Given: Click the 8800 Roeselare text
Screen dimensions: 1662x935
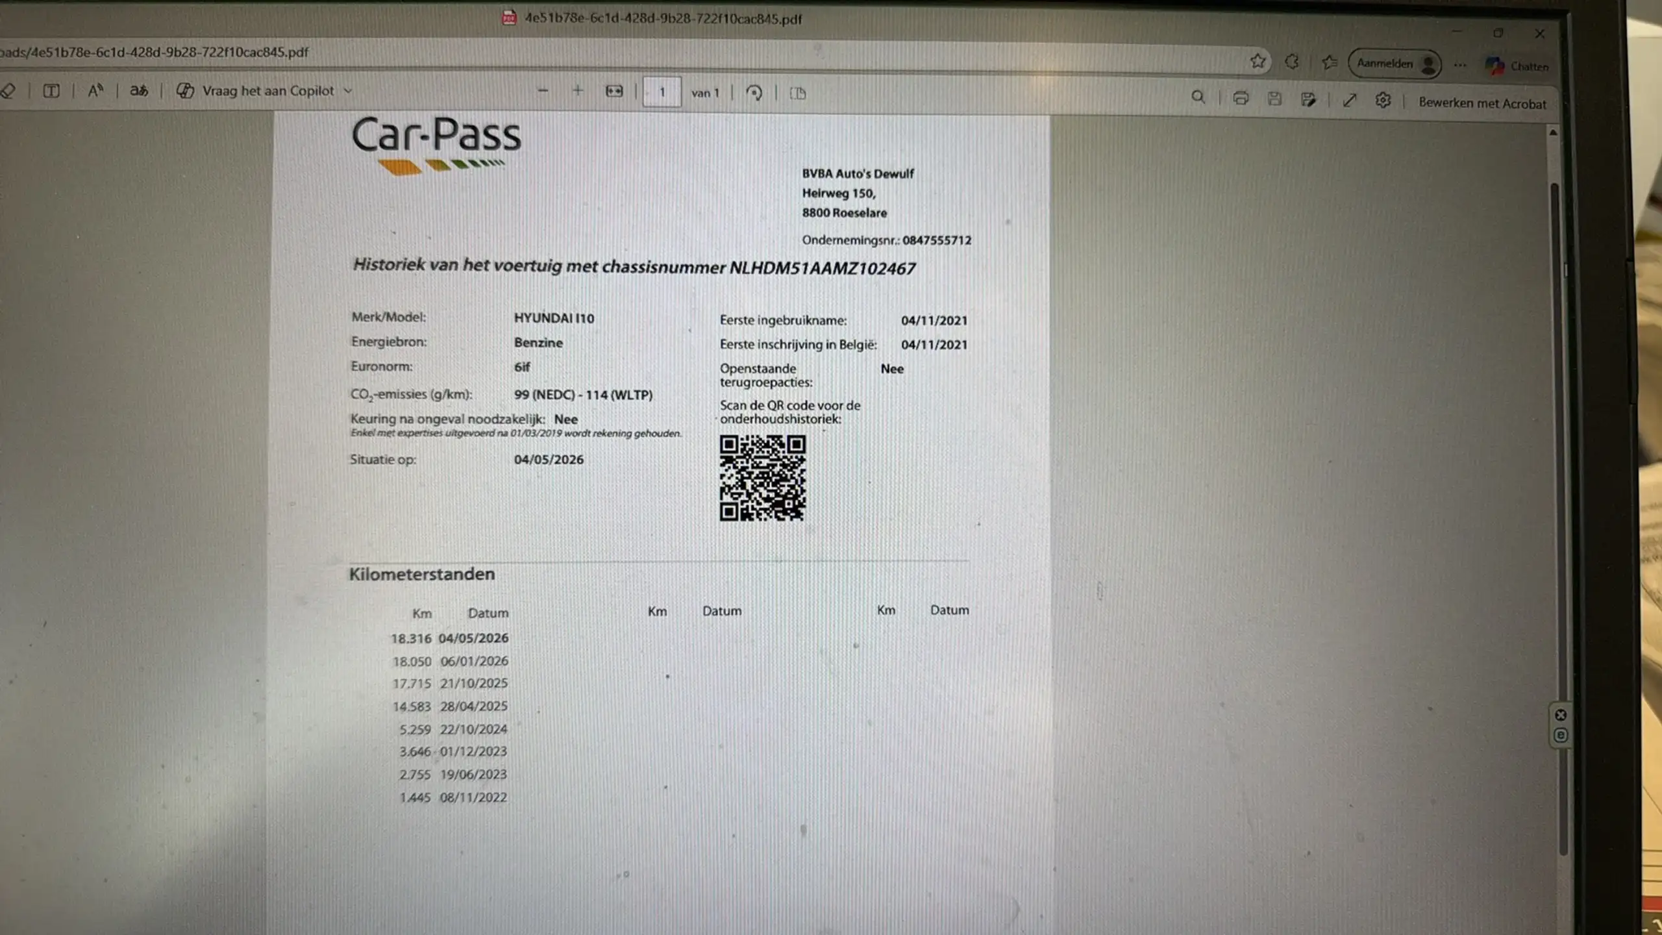Looking at the screenshot, I should coord(844,213).
